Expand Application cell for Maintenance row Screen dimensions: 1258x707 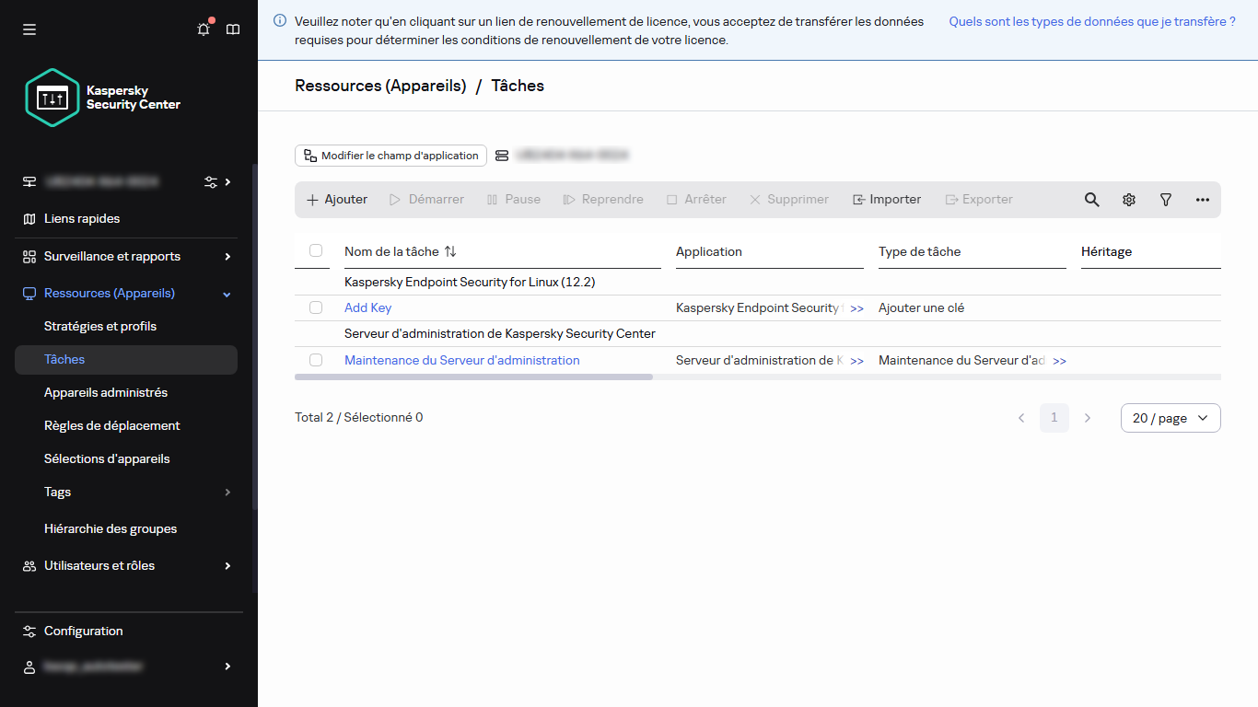[x=856, y=361]
